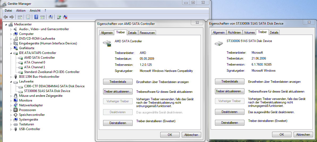Expand the Netzwerkadapter node arrow
The height and width of the screenshot is (142, 317).
(x=11, y=105)
